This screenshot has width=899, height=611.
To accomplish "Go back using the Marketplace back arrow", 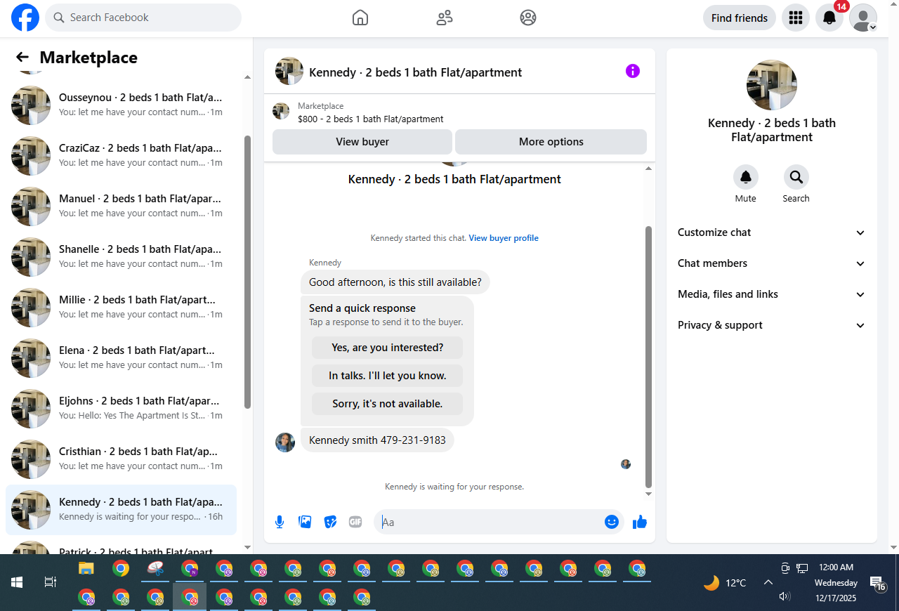I will [22, 58].
